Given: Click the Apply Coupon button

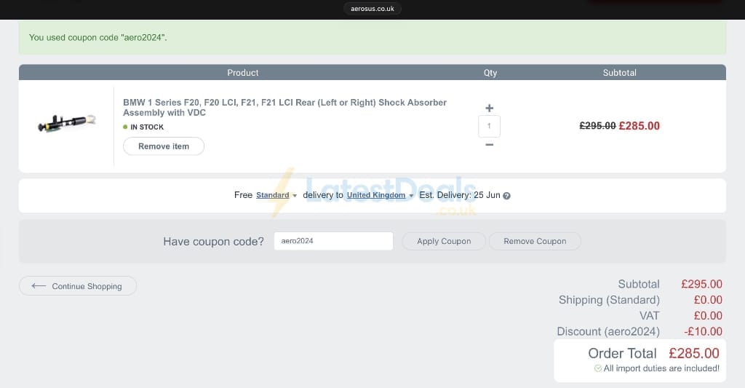Looking at the screenshot, I should click(x=444, y=241).
